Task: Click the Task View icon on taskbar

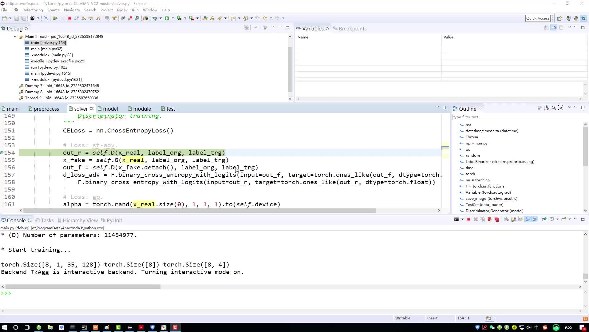Action: point(27,327)
